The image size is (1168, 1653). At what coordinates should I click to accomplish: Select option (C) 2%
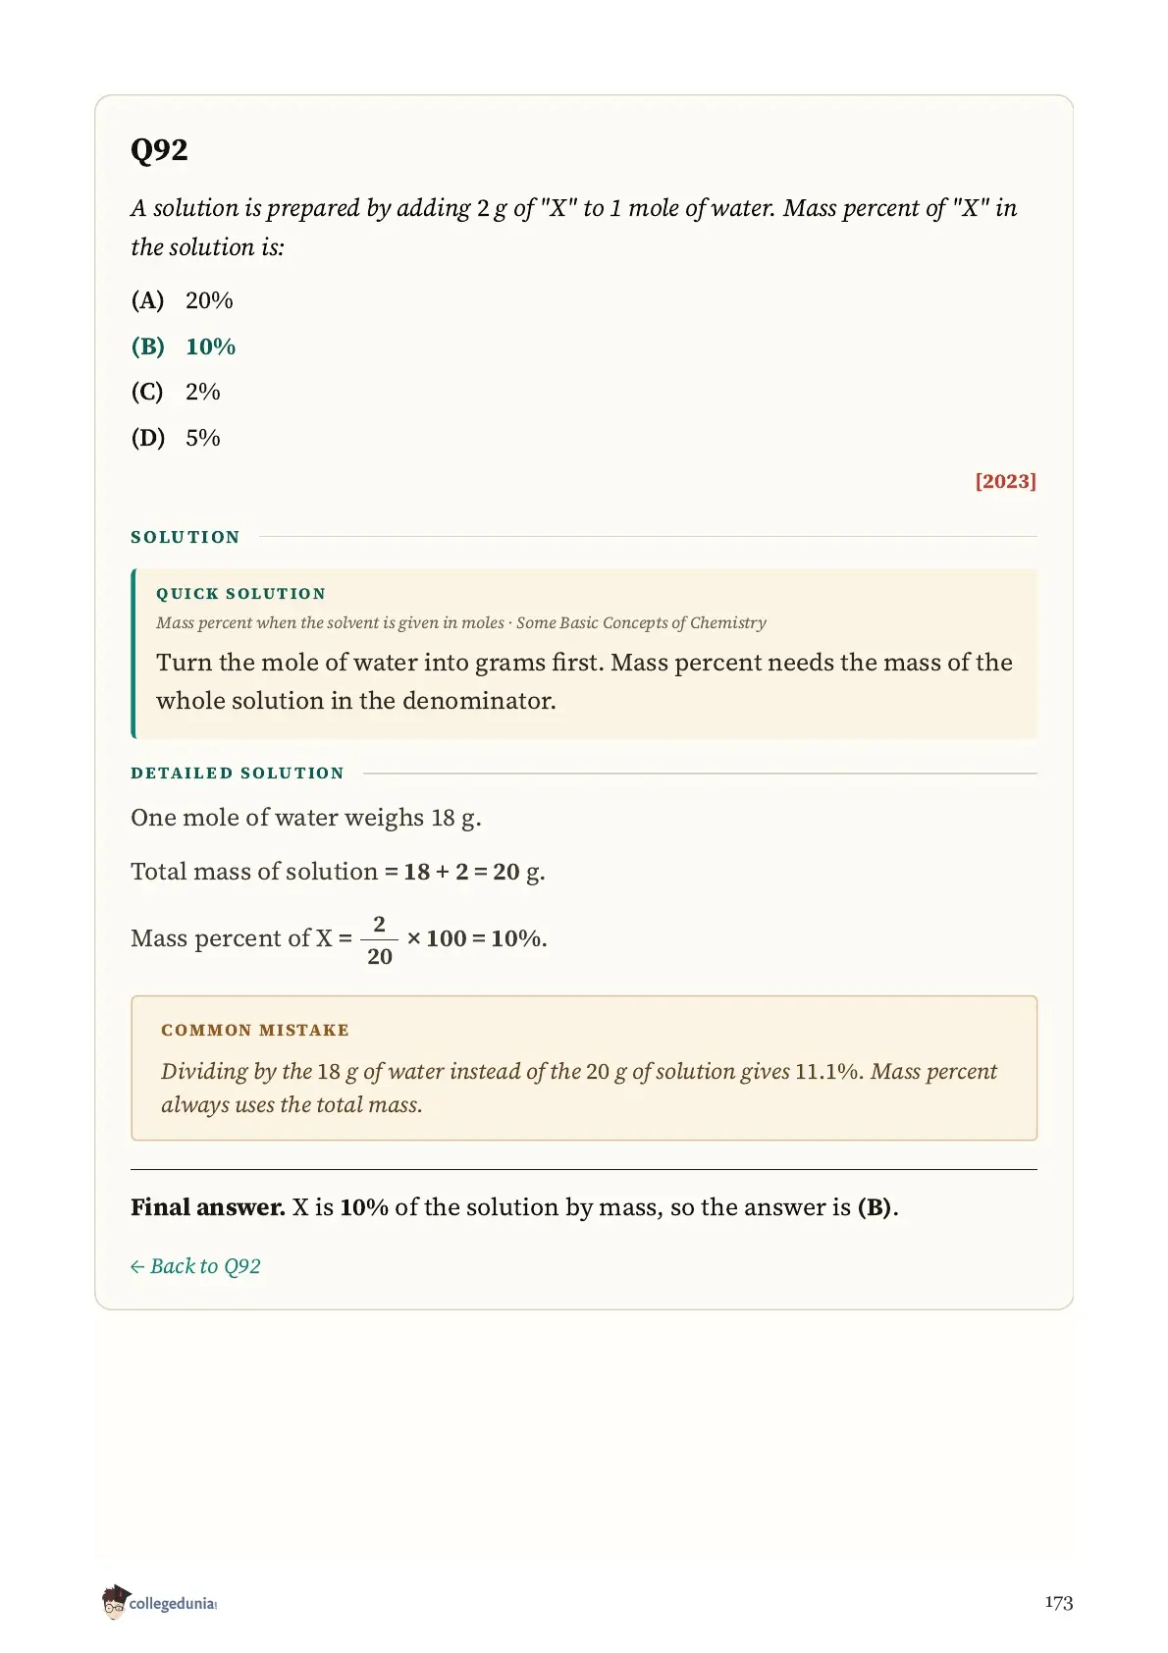(176, 392)
